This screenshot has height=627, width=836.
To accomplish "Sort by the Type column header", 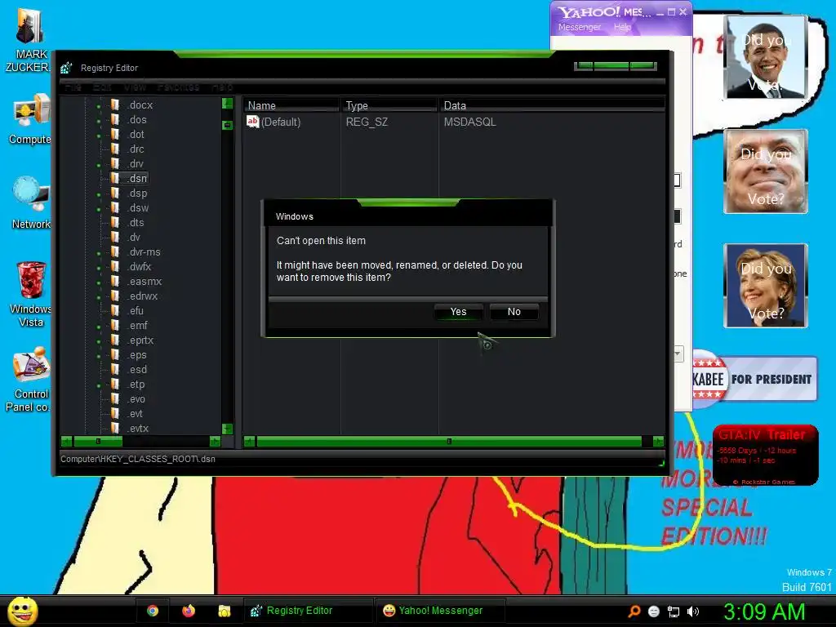I will [389, 105].
